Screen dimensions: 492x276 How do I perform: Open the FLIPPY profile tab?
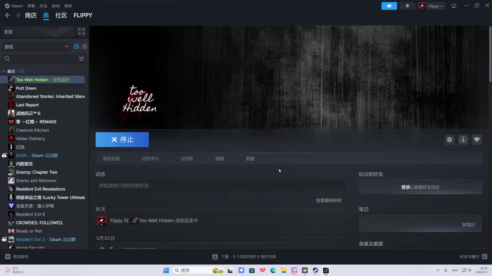83,15
